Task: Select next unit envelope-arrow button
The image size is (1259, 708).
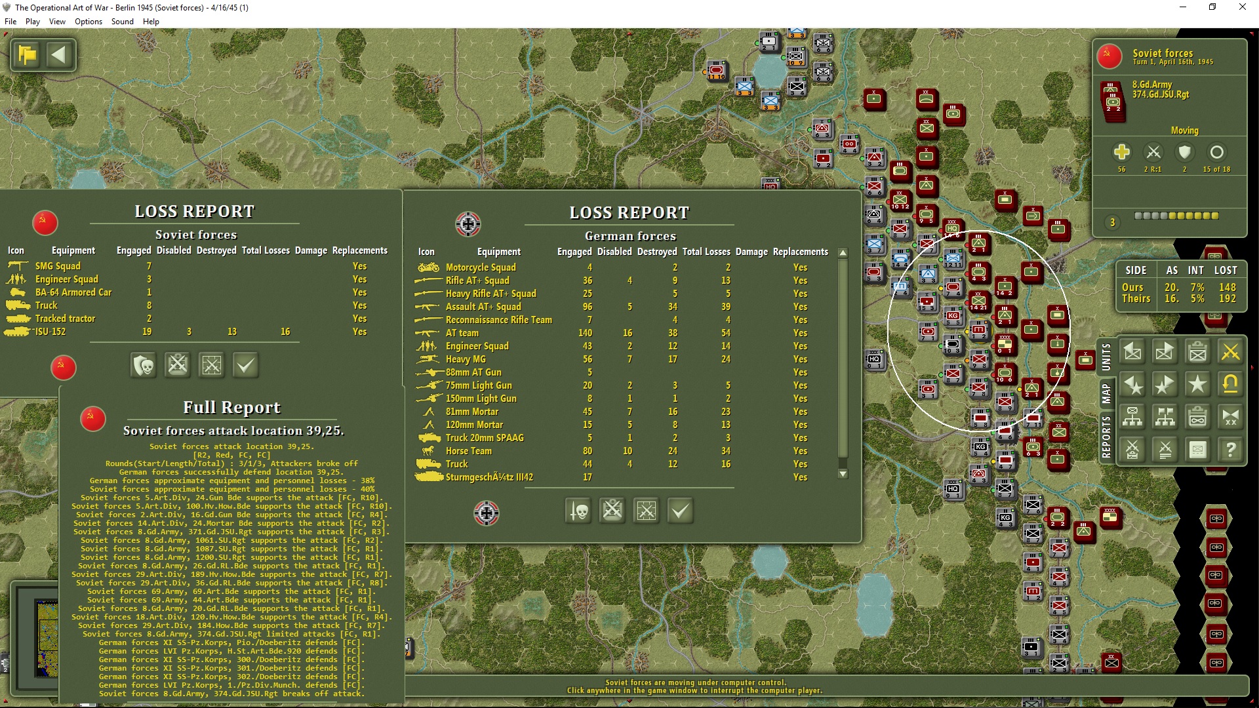Action: click(1165, 352)
